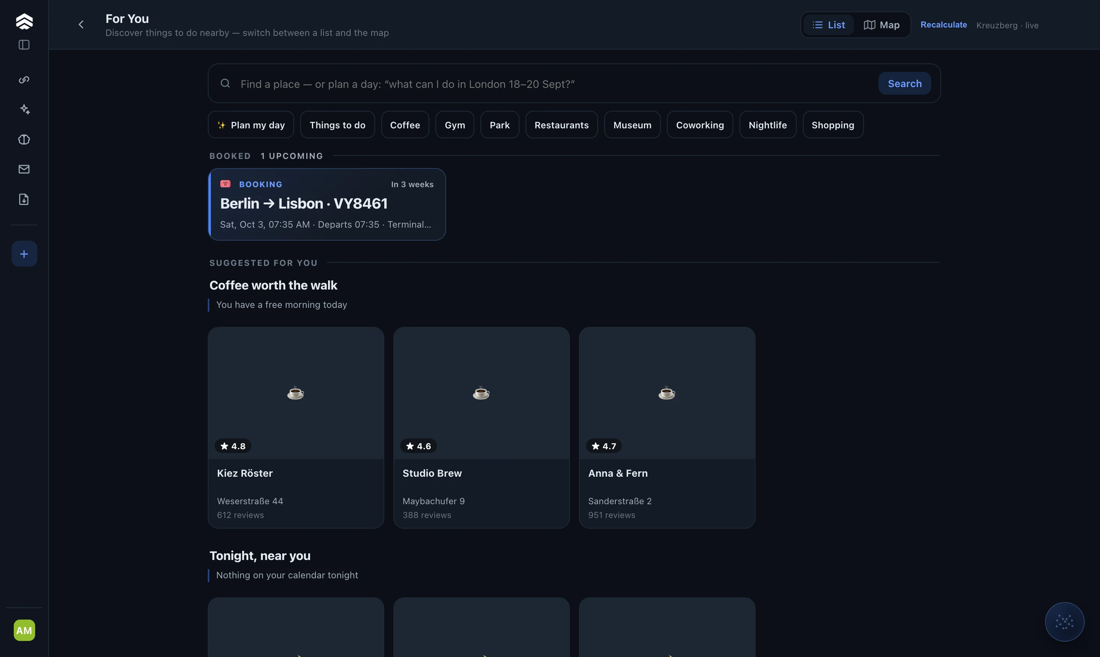Select the Plan my day chip
The image size is (1100, 657).
click(251, 125)
